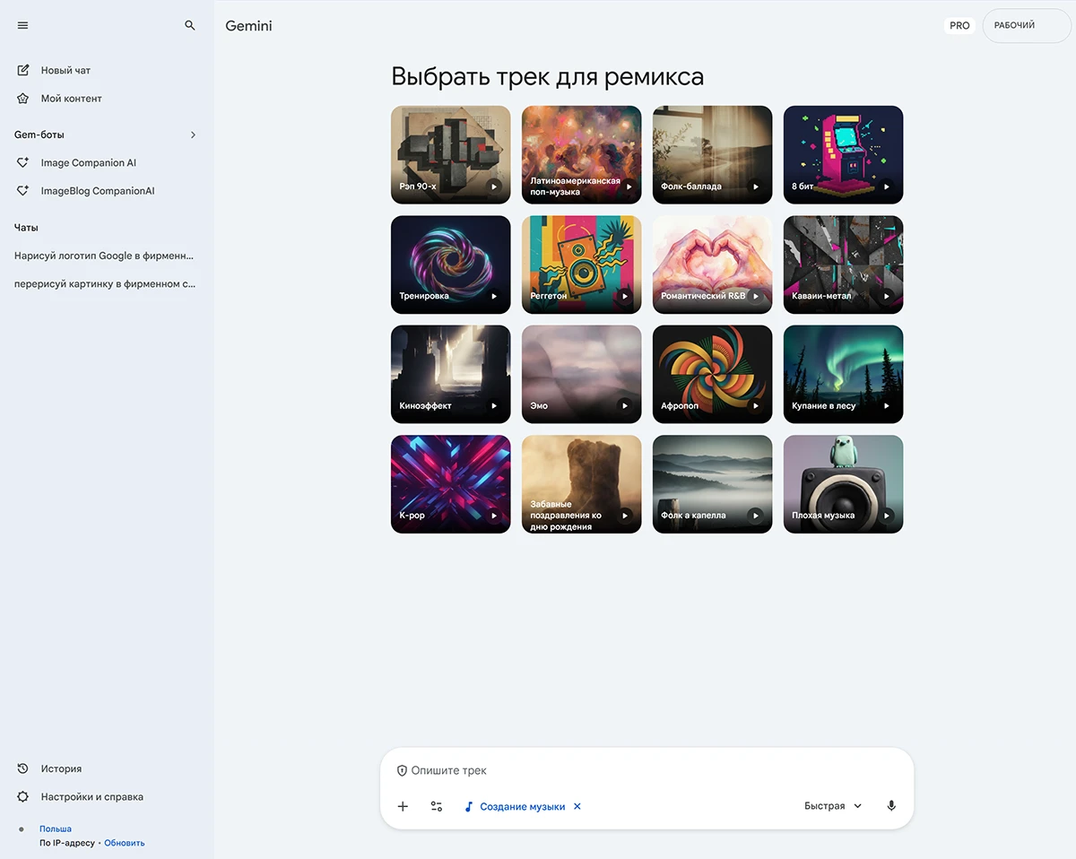Screen dimensions: 1076x859
Task: Start a new chat via the pencil icon
Action: coord(22,70)
